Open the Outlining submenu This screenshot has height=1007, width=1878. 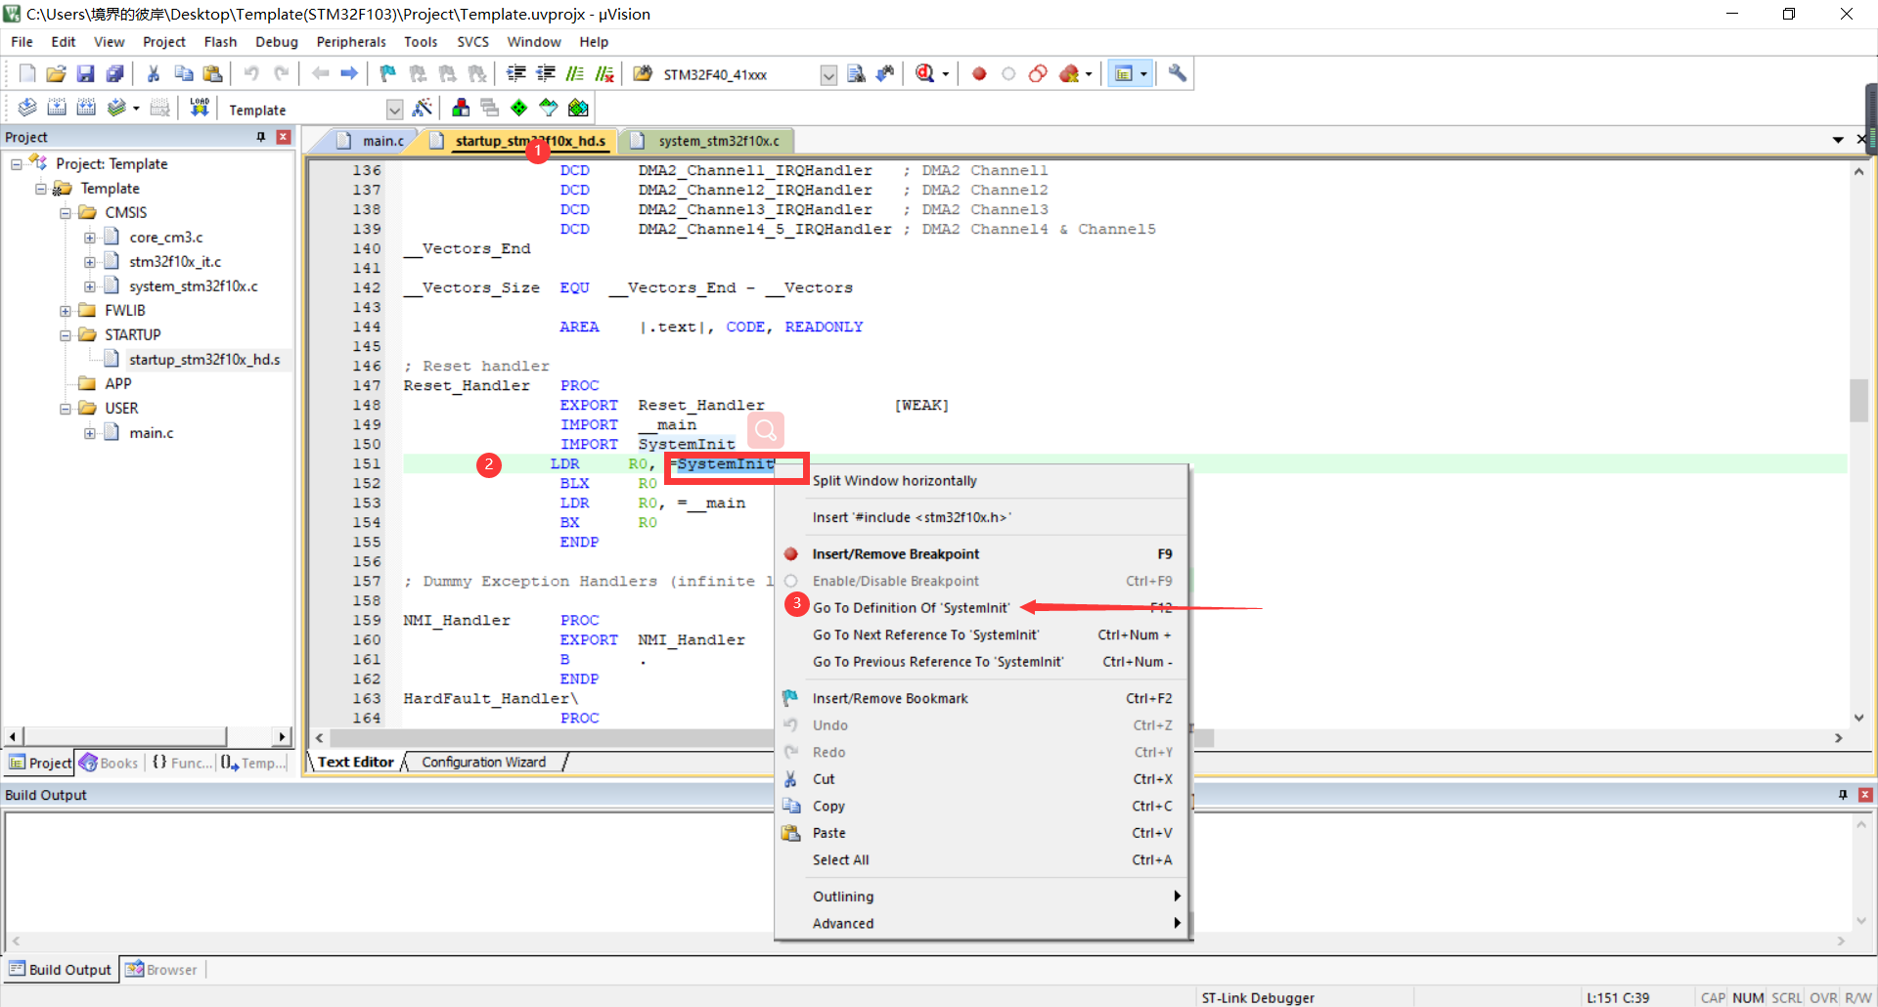pyautogui.click(x=983, y=897)
